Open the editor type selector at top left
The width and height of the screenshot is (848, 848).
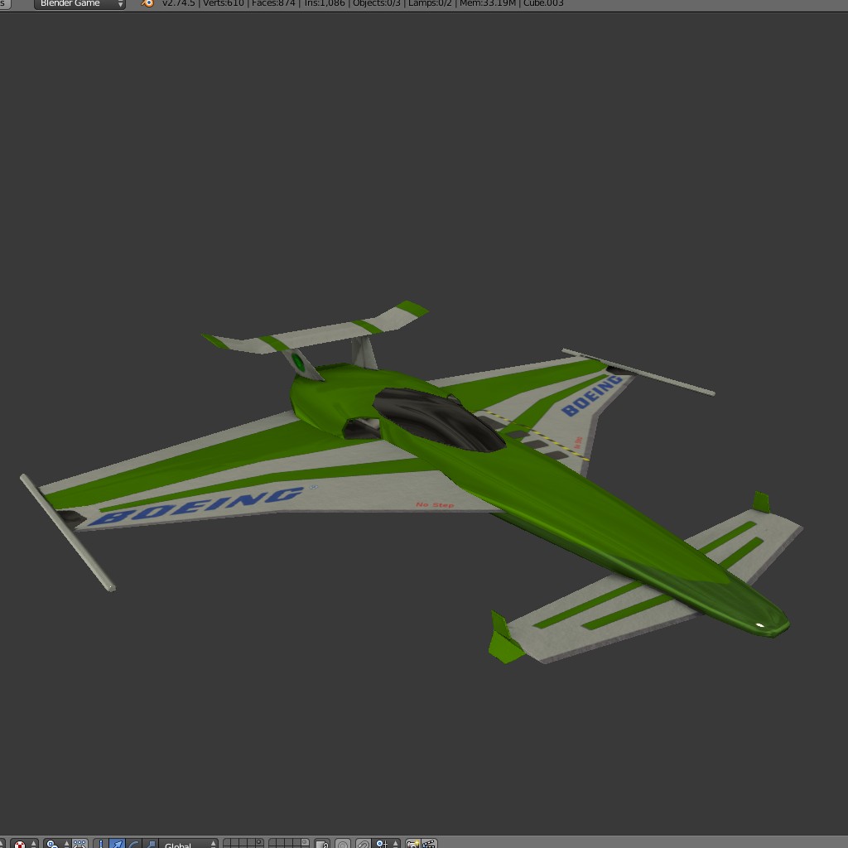click(4, 4)
